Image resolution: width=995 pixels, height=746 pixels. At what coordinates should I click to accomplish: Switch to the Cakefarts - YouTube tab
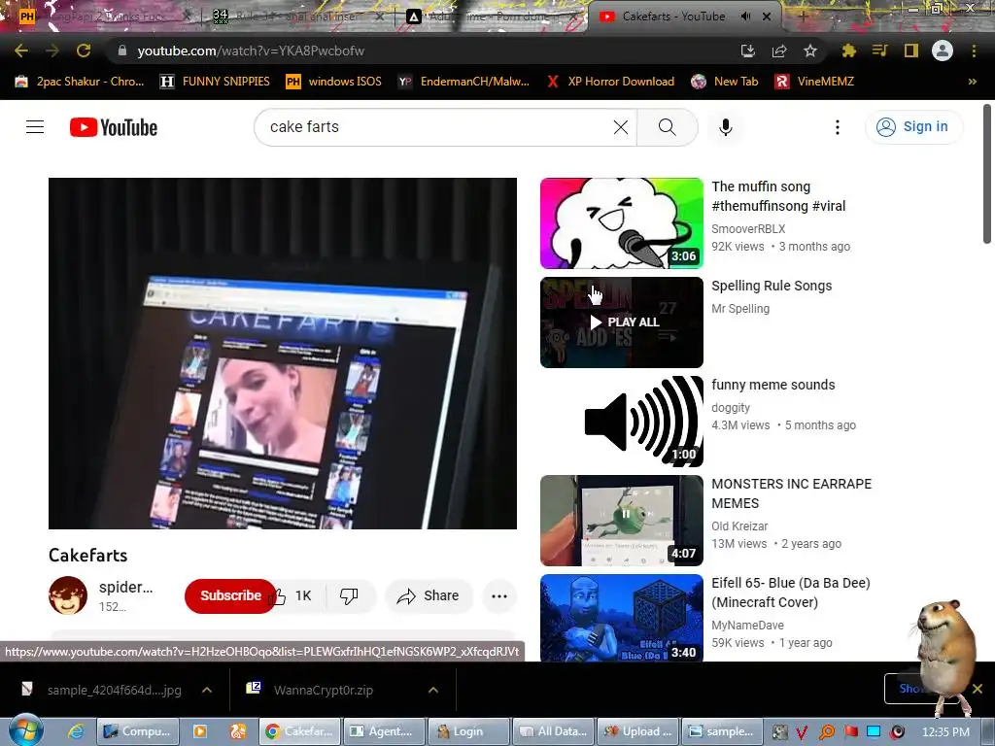click(673, 17)
